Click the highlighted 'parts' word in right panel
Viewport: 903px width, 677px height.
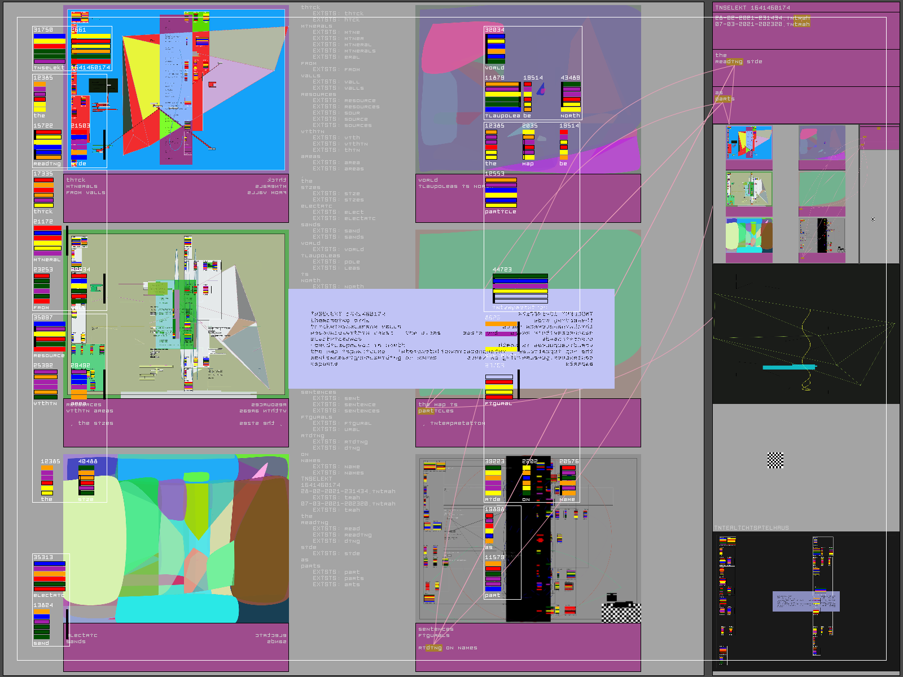[725, 99]
